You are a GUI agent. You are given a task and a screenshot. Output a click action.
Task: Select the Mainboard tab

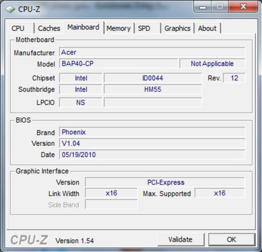pos(83,27)
